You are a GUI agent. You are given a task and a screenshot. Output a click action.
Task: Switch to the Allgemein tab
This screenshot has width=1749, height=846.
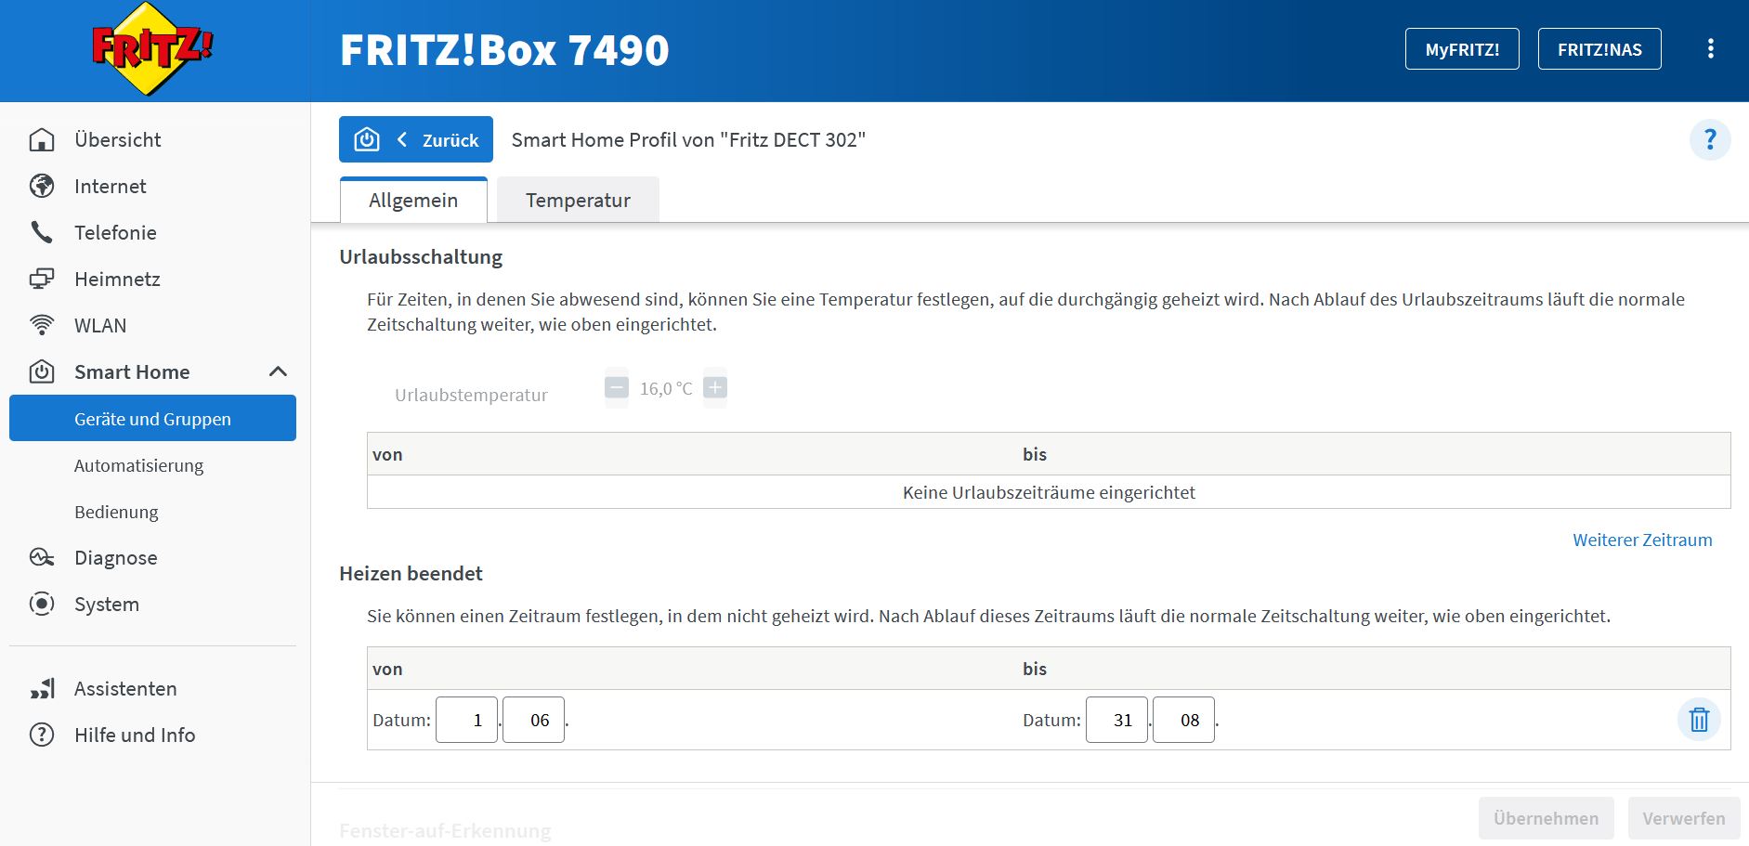413,201
